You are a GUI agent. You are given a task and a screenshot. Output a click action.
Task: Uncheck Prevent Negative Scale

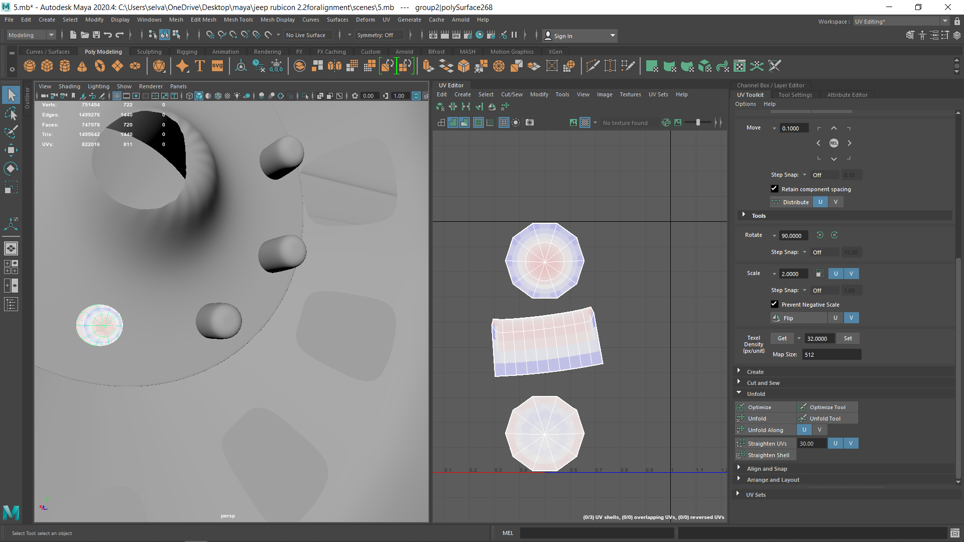(774, 304)
